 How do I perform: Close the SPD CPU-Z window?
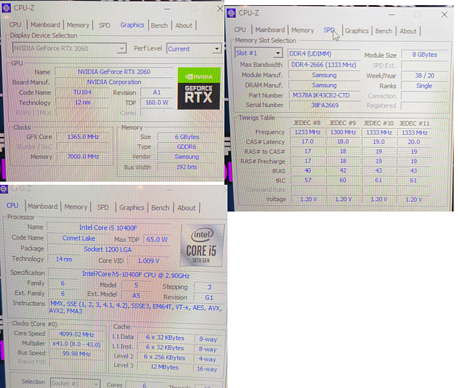444,14
